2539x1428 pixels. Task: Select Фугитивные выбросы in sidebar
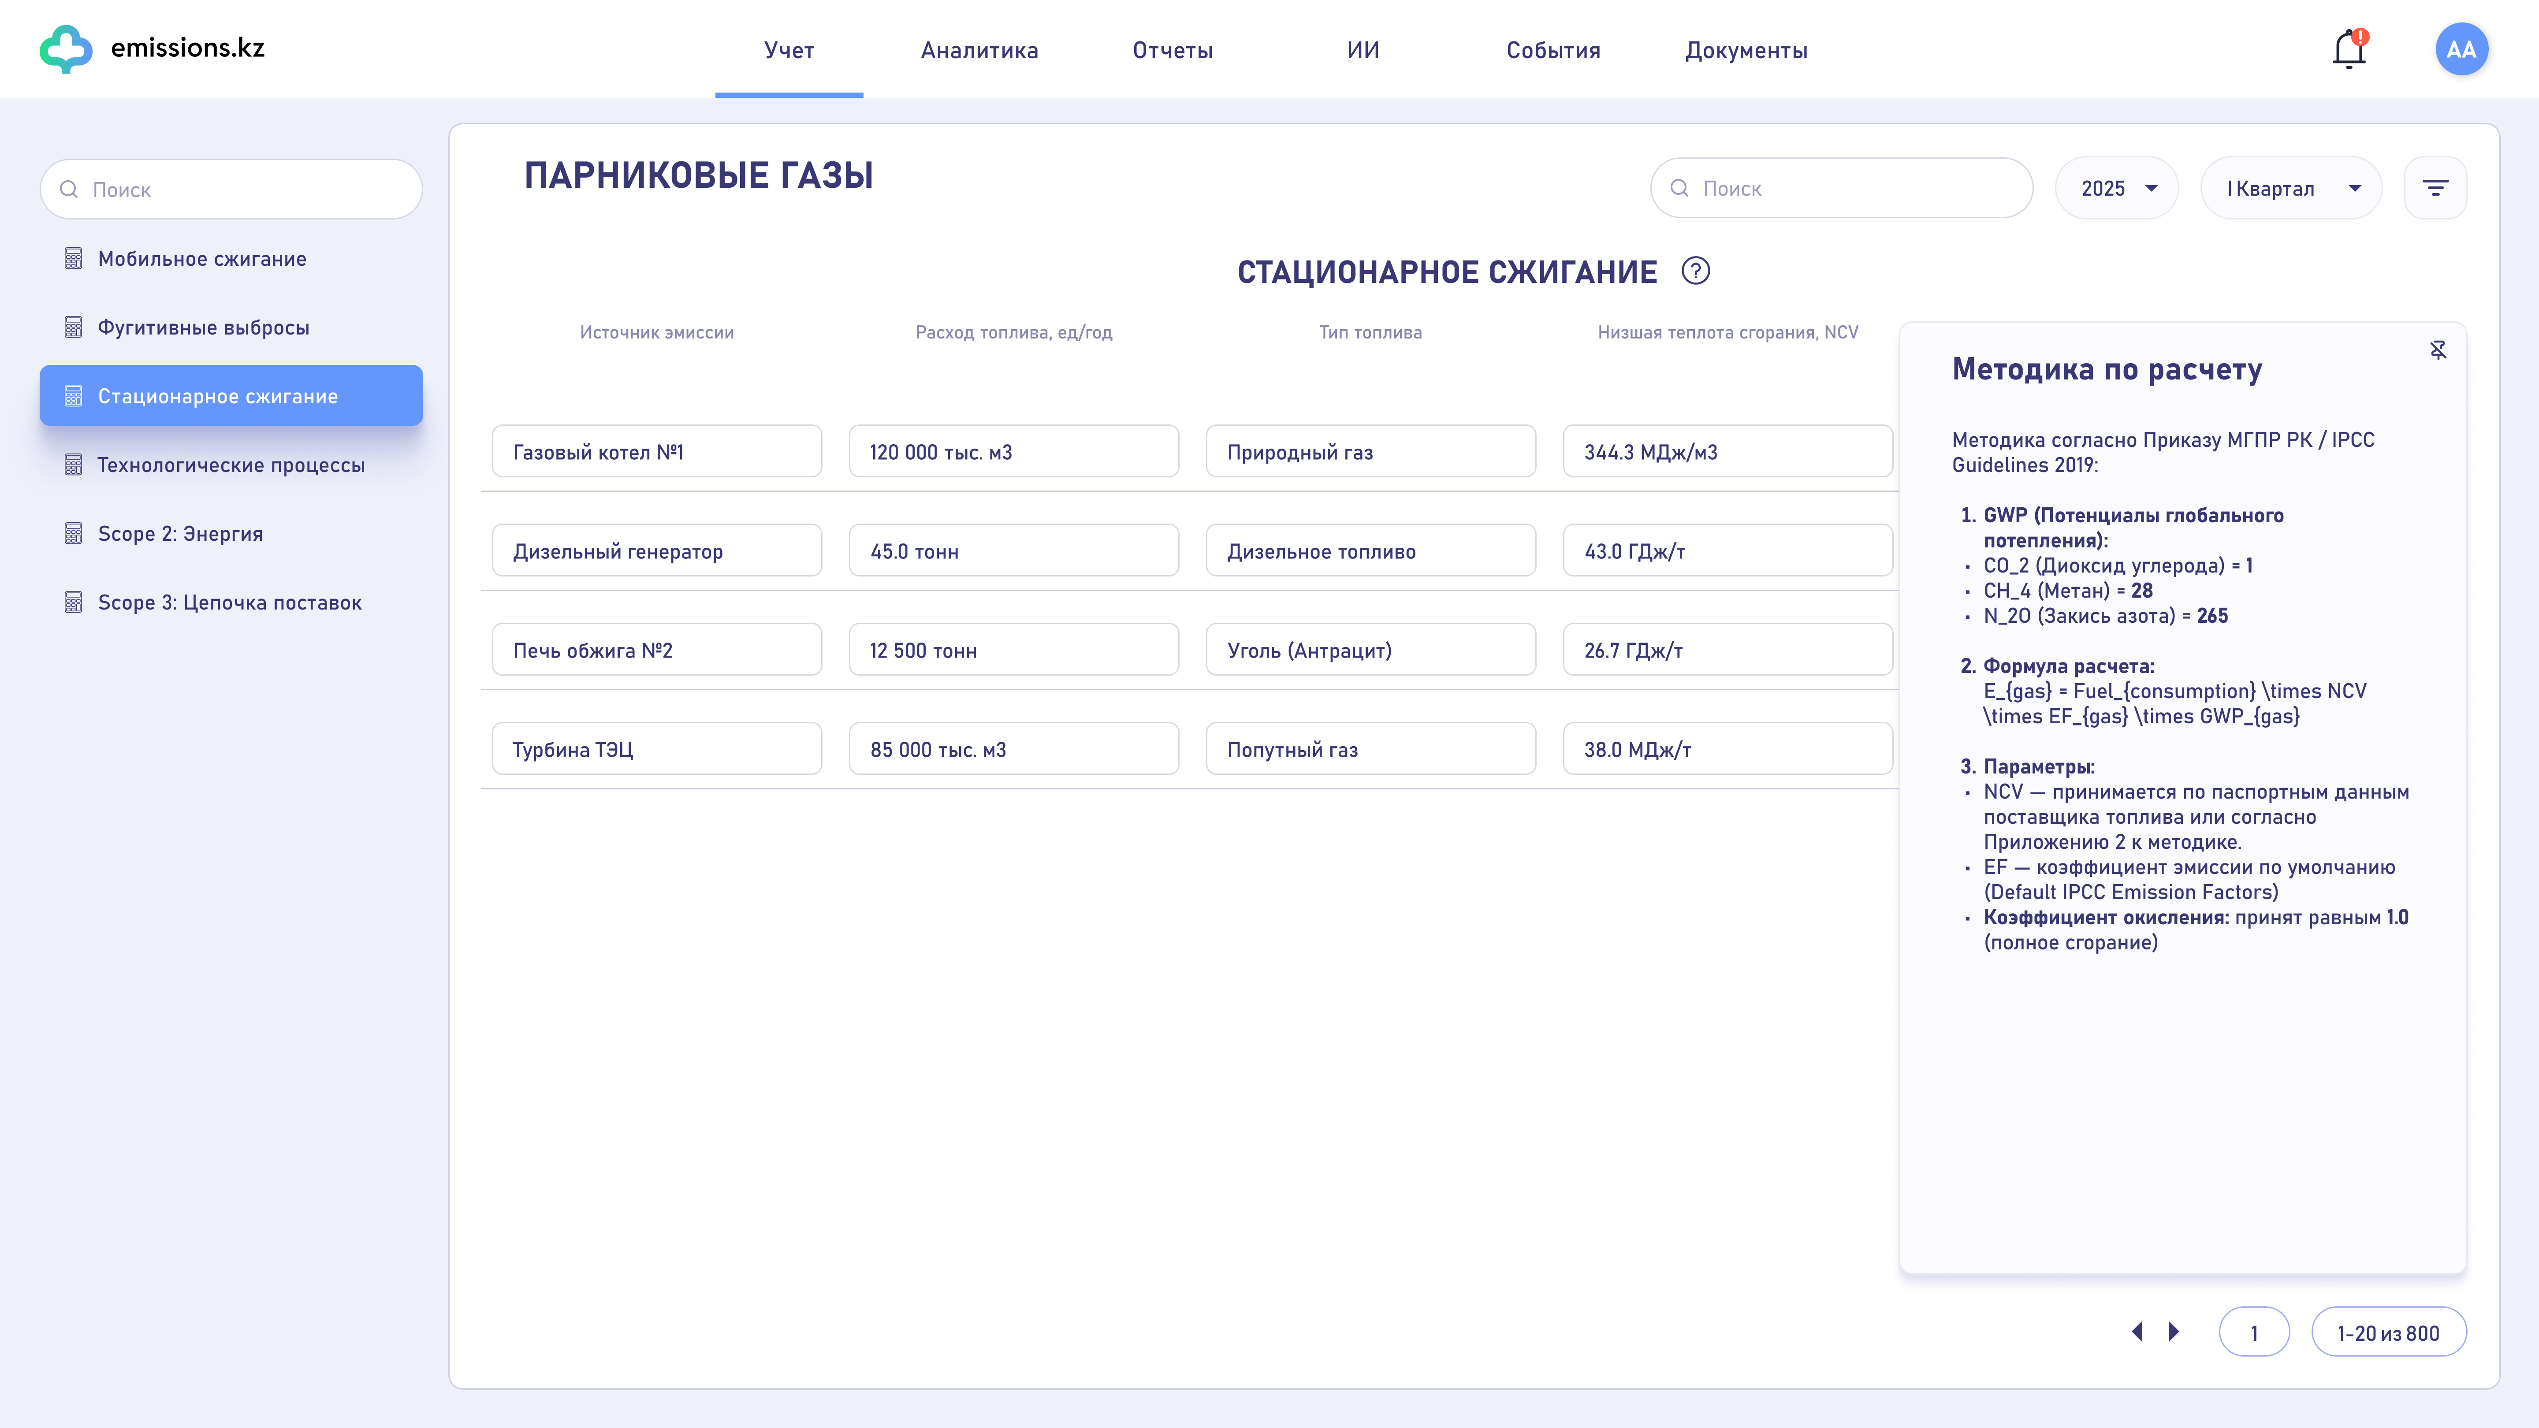tap(203, 327)
